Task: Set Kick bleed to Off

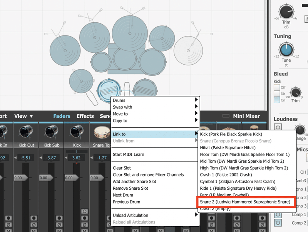Action: 277,87
